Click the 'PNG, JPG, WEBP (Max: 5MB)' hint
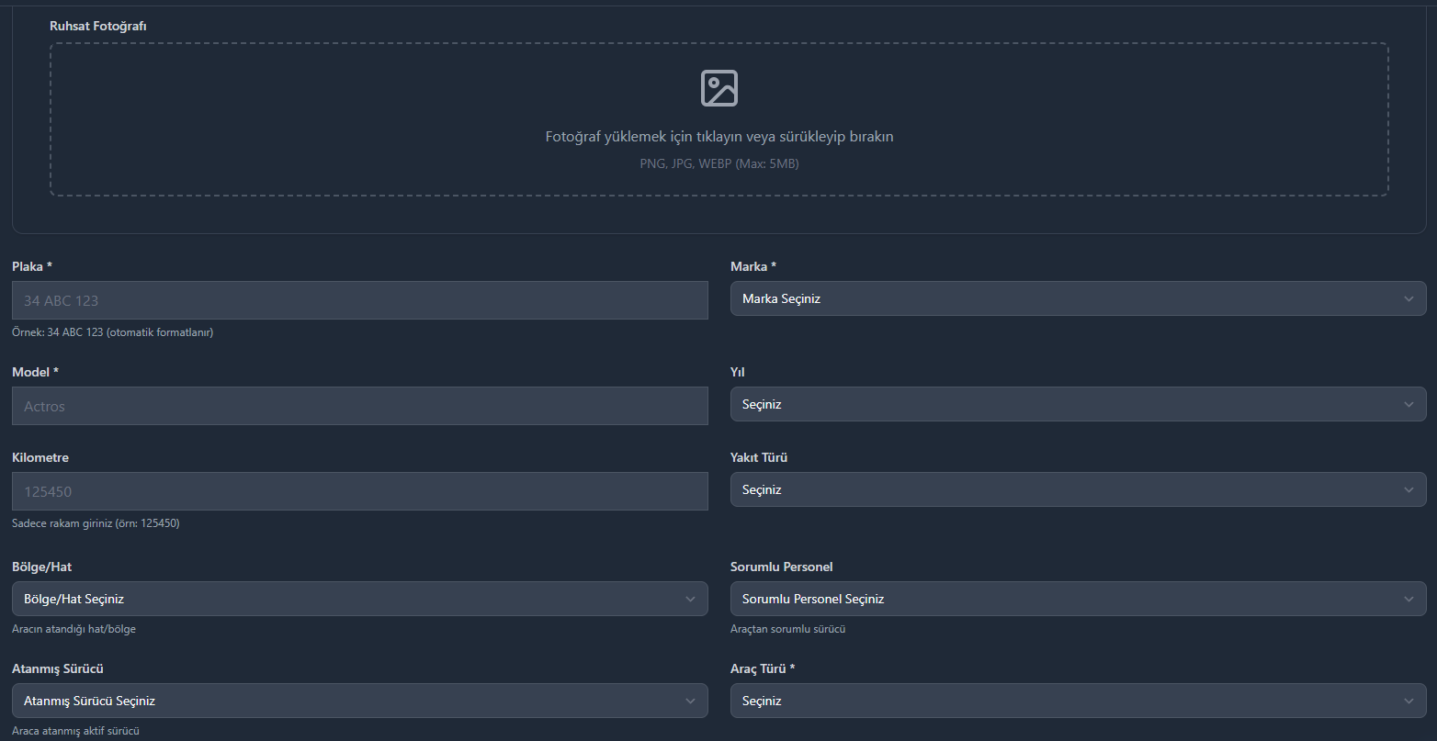 [x=718, y=163]
